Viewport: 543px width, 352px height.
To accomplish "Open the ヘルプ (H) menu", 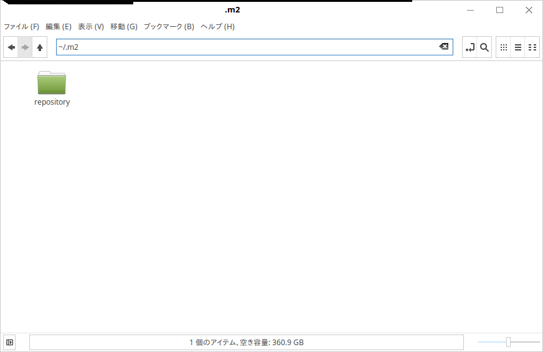I will point(217,27).
